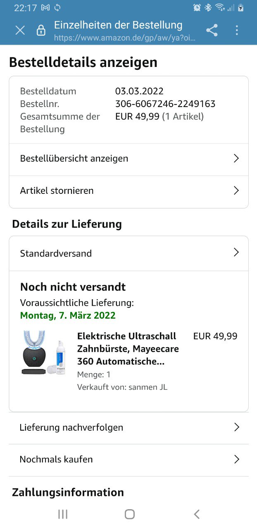The width and height of the screenshot is (257, 529).
Task: Open the three-dot overflow menu
Action: point(237,30)
